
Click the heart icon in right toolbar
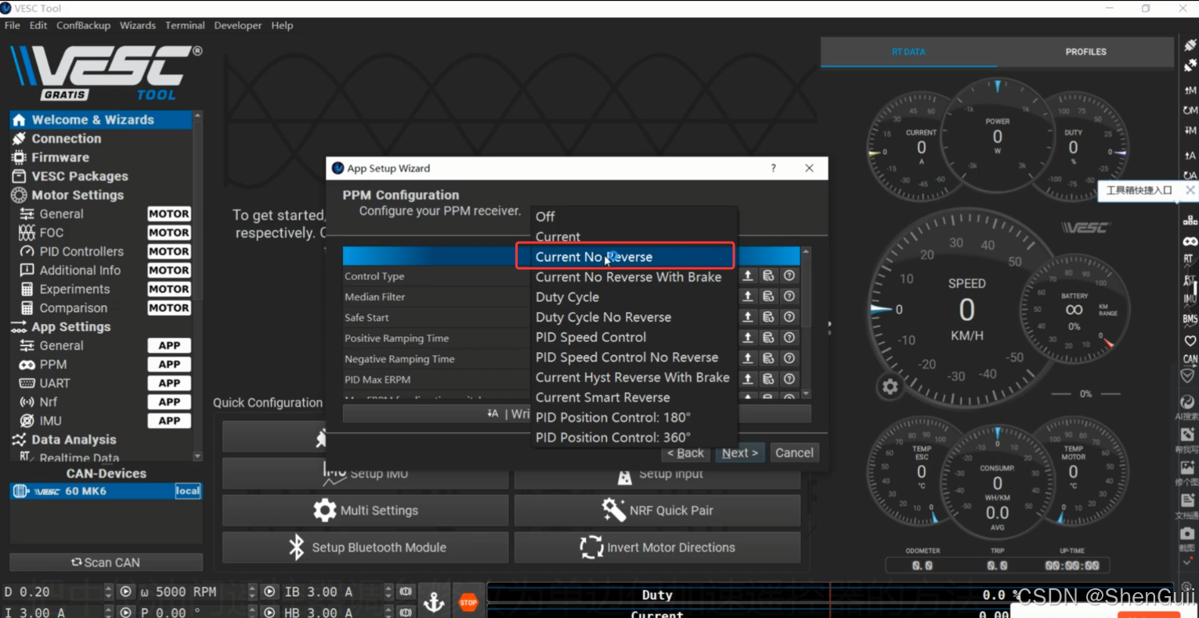[x=1190, y=340]
